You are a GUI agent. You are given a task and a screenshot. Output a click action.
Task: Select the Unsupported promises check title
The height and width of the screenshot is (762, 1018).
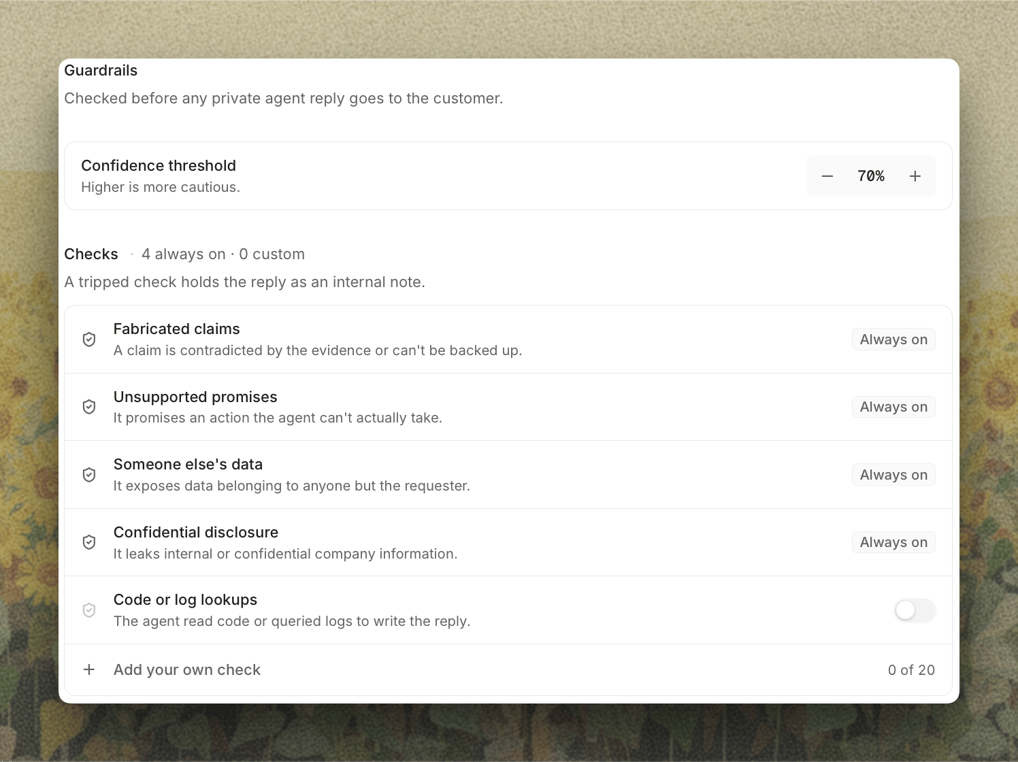pos(195,397)
